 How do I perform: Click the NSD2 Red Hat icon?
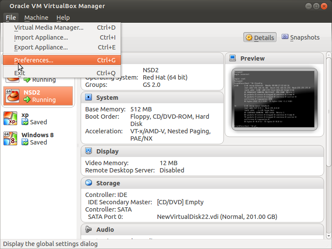(12, 96)
